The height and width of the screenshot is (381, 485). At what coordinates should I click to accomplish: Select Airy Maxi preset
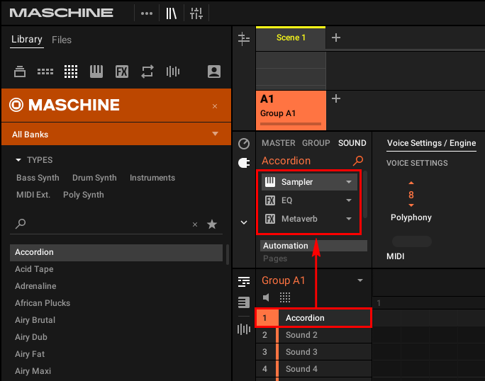[116, 371]
